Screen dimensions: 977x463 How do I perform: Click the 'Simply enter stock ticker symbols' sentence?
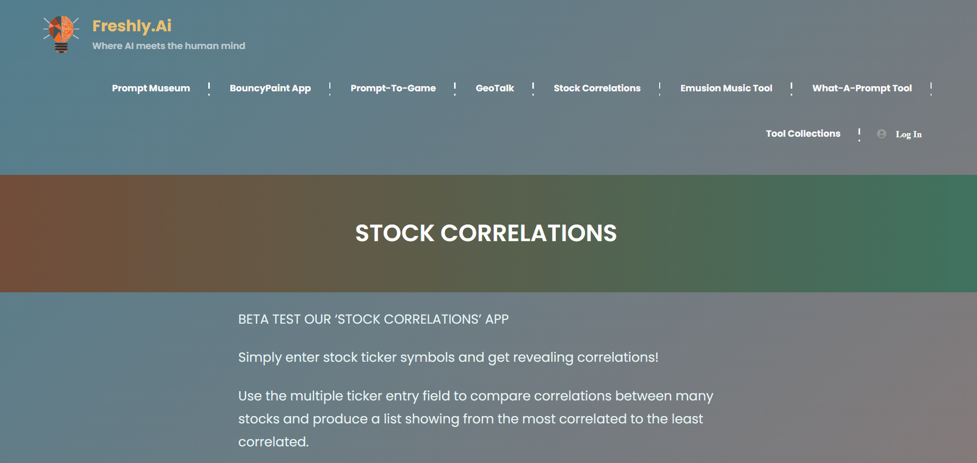coord(448,357)
